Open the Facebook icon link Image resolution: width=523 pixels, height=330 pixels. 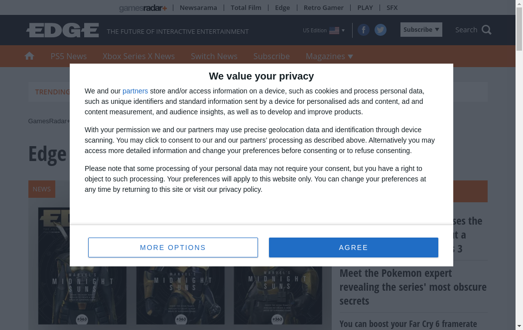[x=364, y=30]
